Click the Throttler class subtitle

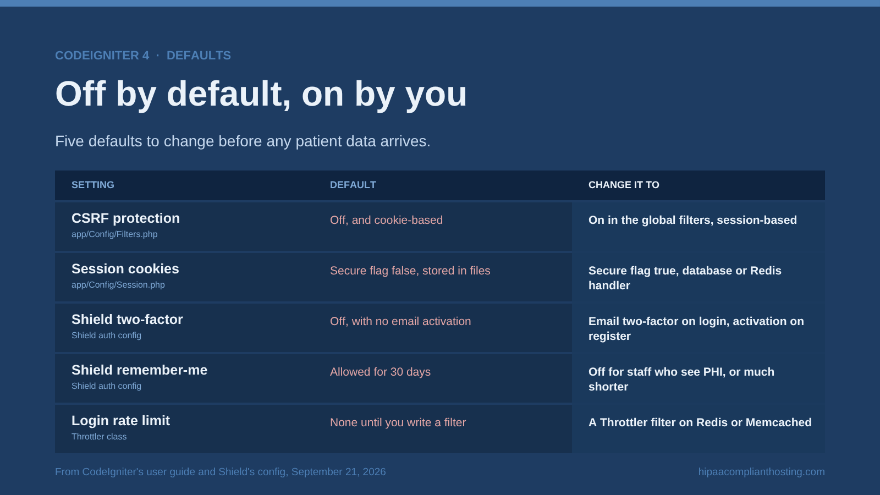click(x=99, y=437)
